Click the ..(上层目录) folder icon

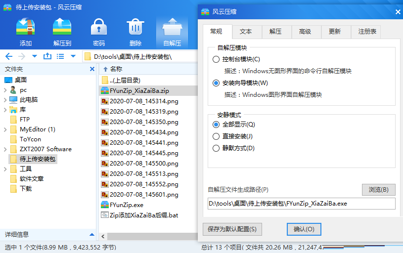[105, 80]
